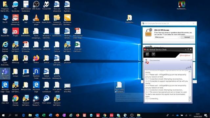
Task: Select This PC desktop icon
Action: pos(5,19)
